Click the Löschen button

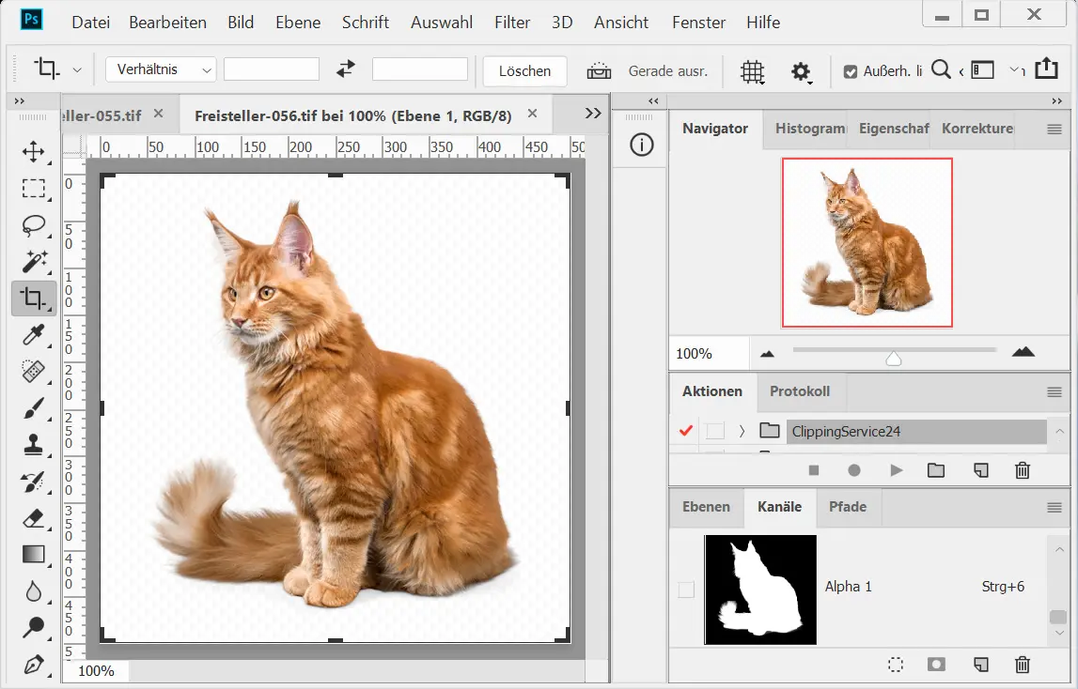pyautogui.click(x=524, y=71)
